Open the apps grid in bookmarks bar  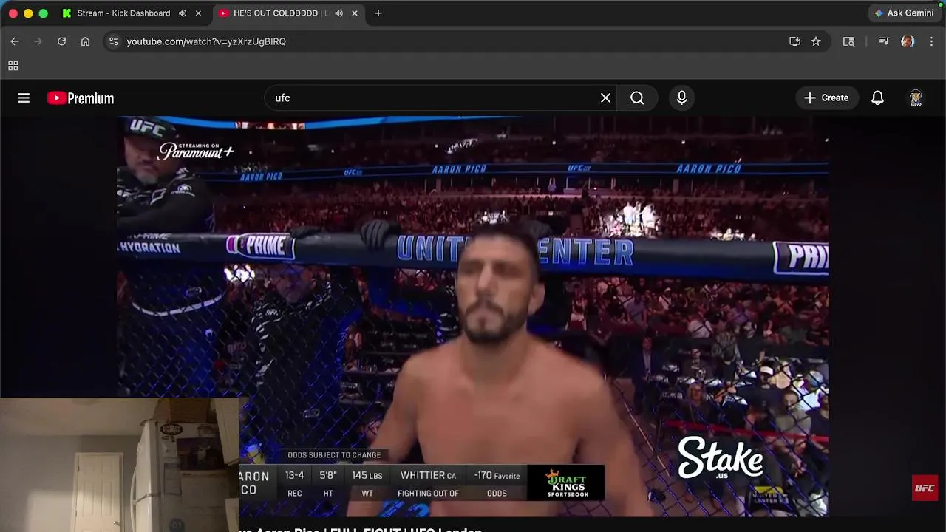[13, 66]
